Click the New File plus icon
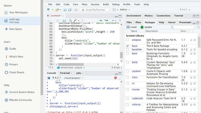This screenshot has height=113, width=201. pyautogui.click(x=48, y=9)
